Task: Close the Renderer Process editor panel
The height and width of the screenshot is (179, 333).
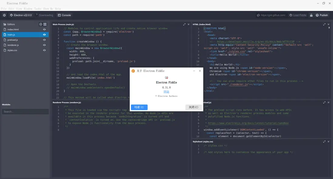Action: [188, 102]
